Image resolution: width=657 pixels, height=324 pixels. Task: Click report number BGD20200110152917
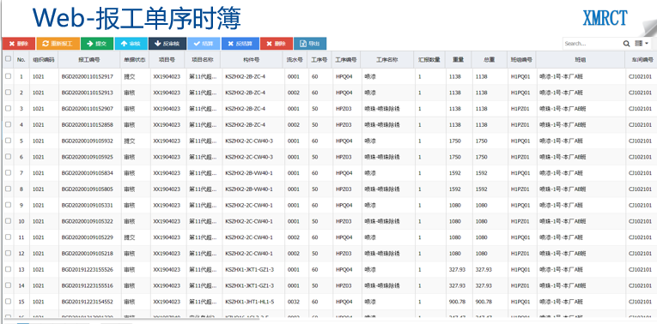pos(87,76)
